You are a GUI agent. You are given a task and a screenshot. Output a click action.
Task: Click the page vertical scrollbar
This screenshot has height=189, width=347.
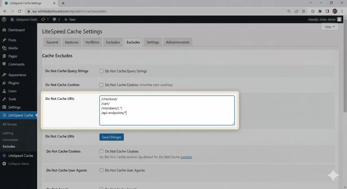(345, 66)
